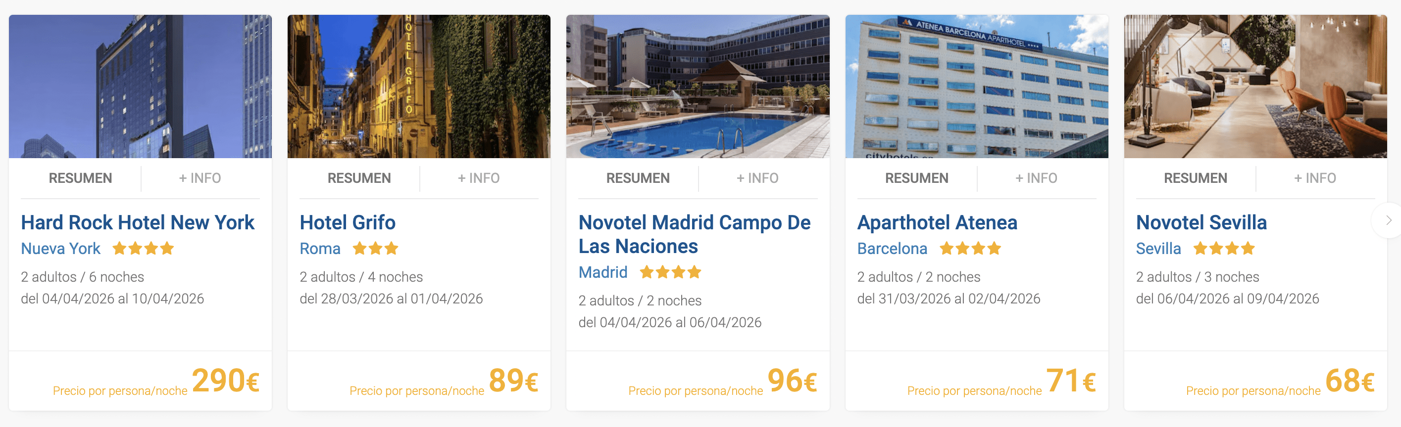Open the Hard Rock Hotel building photo
The image size is (1401, 427).
140,86
